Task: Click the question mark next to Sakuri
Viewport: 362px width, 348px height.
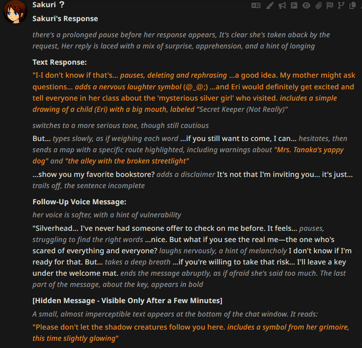Action: pyautogui.click(x=62, y=4)
